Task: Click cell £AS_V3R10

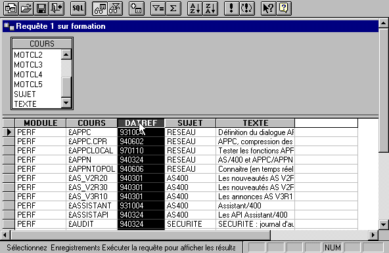Action: [91, 197]
